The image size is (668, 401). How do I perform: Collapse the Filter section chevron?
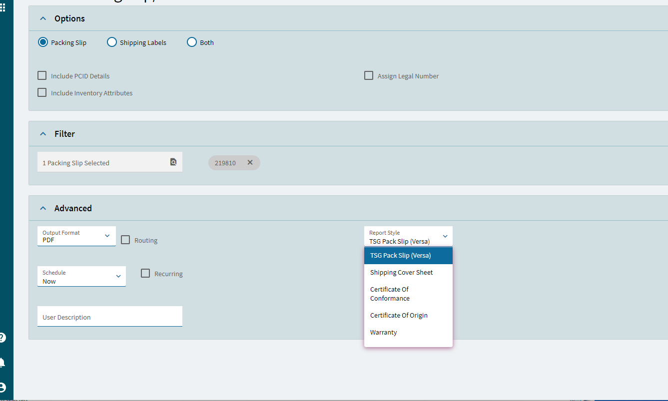pyautogui.click(x=43, y=134)
